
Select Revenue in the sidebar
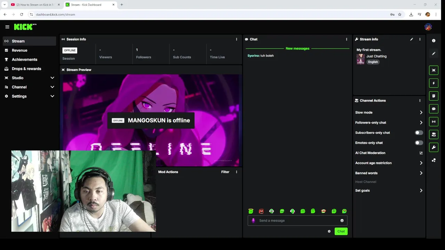[x=29, y=50]
